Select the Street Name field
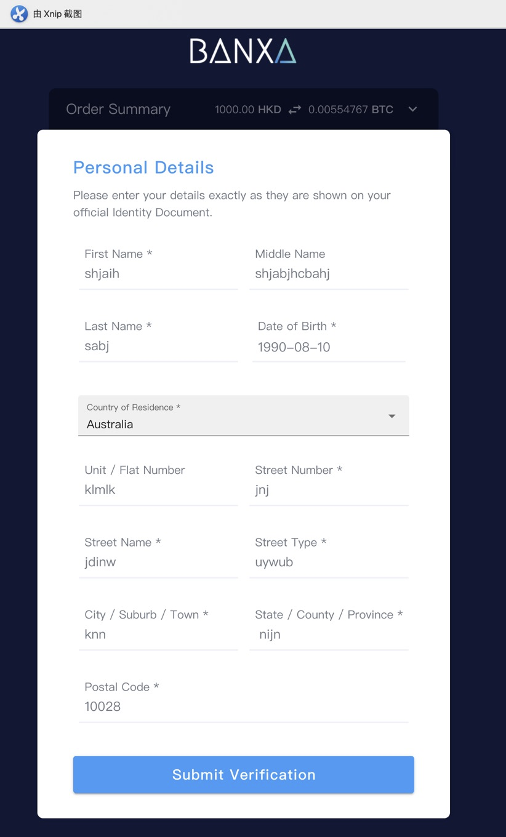This screenshot has height=837, width=506. [x=158, y=562]
